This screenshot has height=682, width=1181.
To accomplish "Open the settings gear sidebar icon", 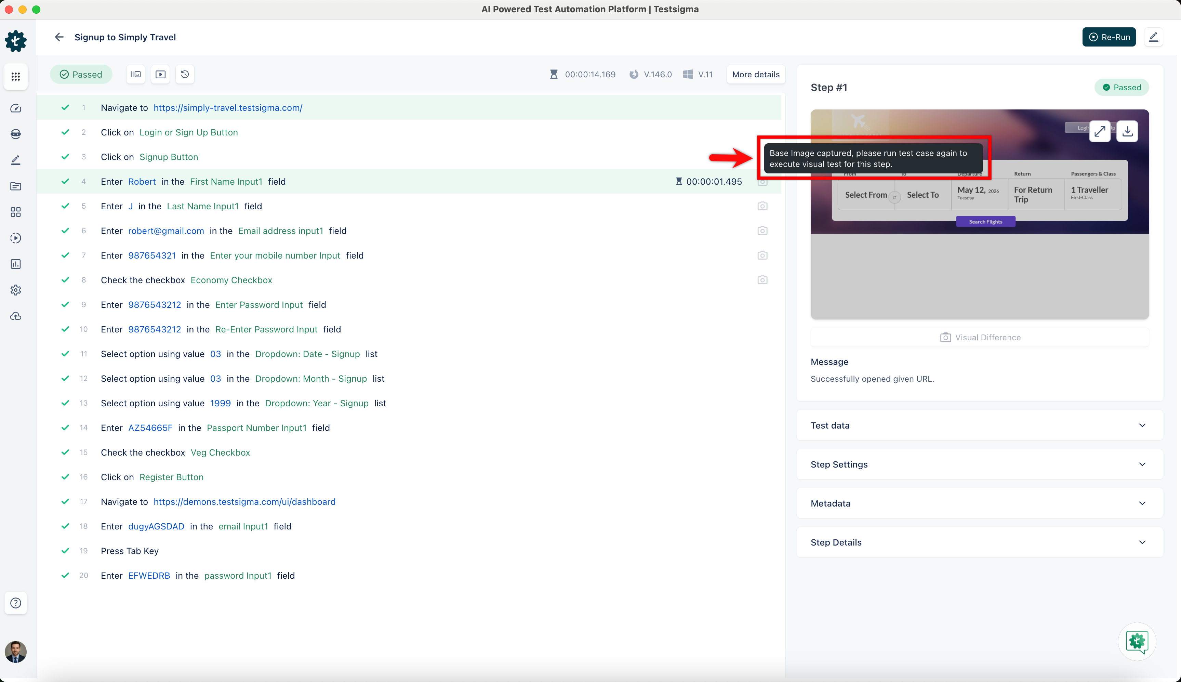I will coord(15,290).
